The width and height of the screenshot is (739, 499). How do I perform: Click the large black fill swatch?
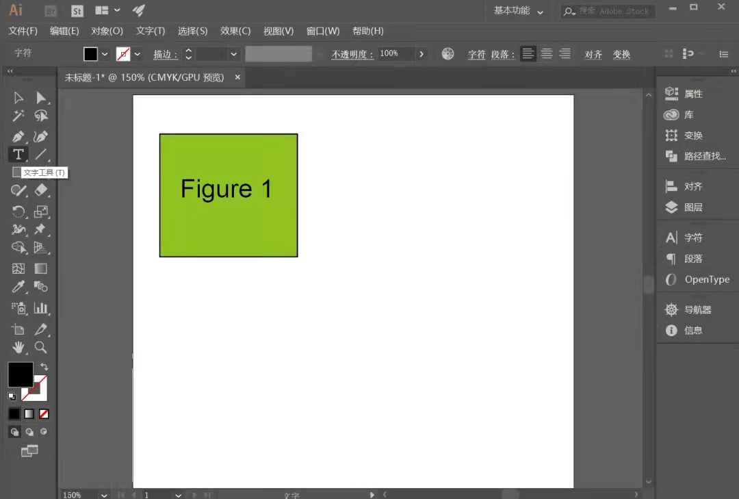tap(21, 375)
